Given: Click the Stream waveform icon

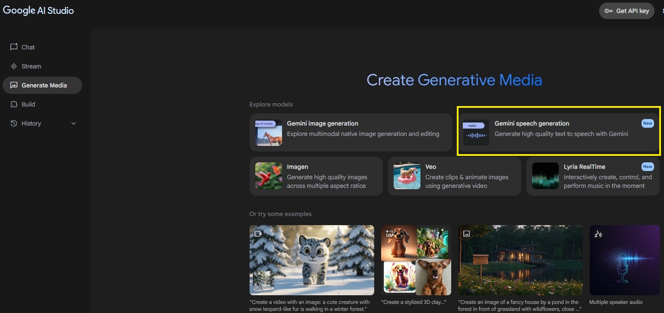Looking at the screenshot, I should pos(14,66).
